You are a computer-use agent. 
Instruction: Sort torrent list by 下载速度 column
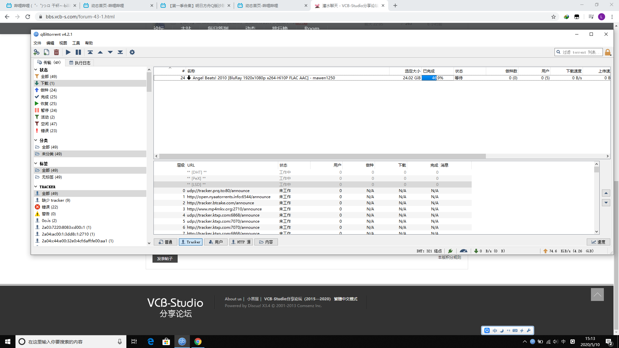[566, 71]
